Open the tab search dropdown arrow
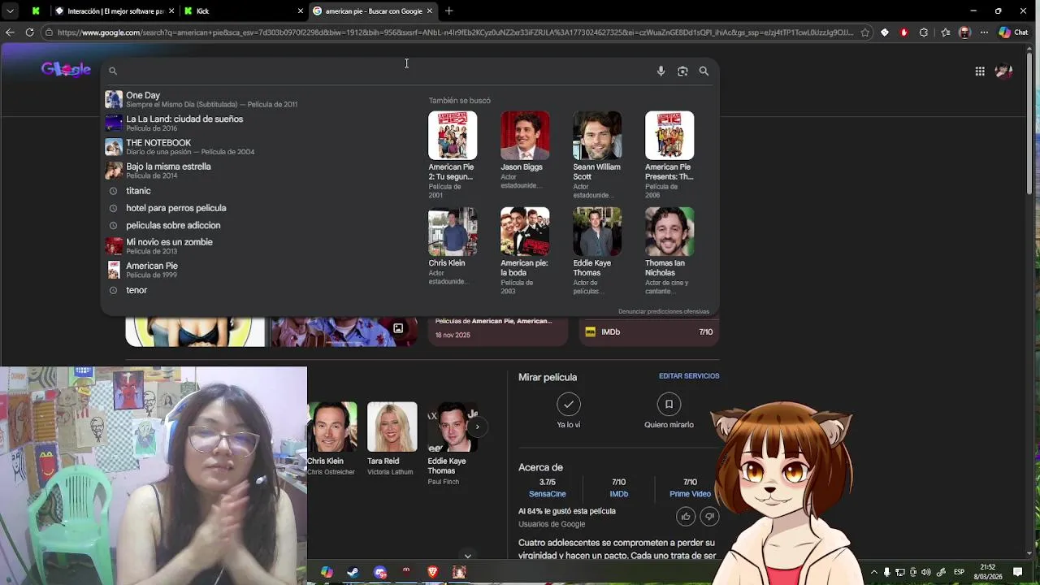This screenshot has height=585, width=1040. 10,11
